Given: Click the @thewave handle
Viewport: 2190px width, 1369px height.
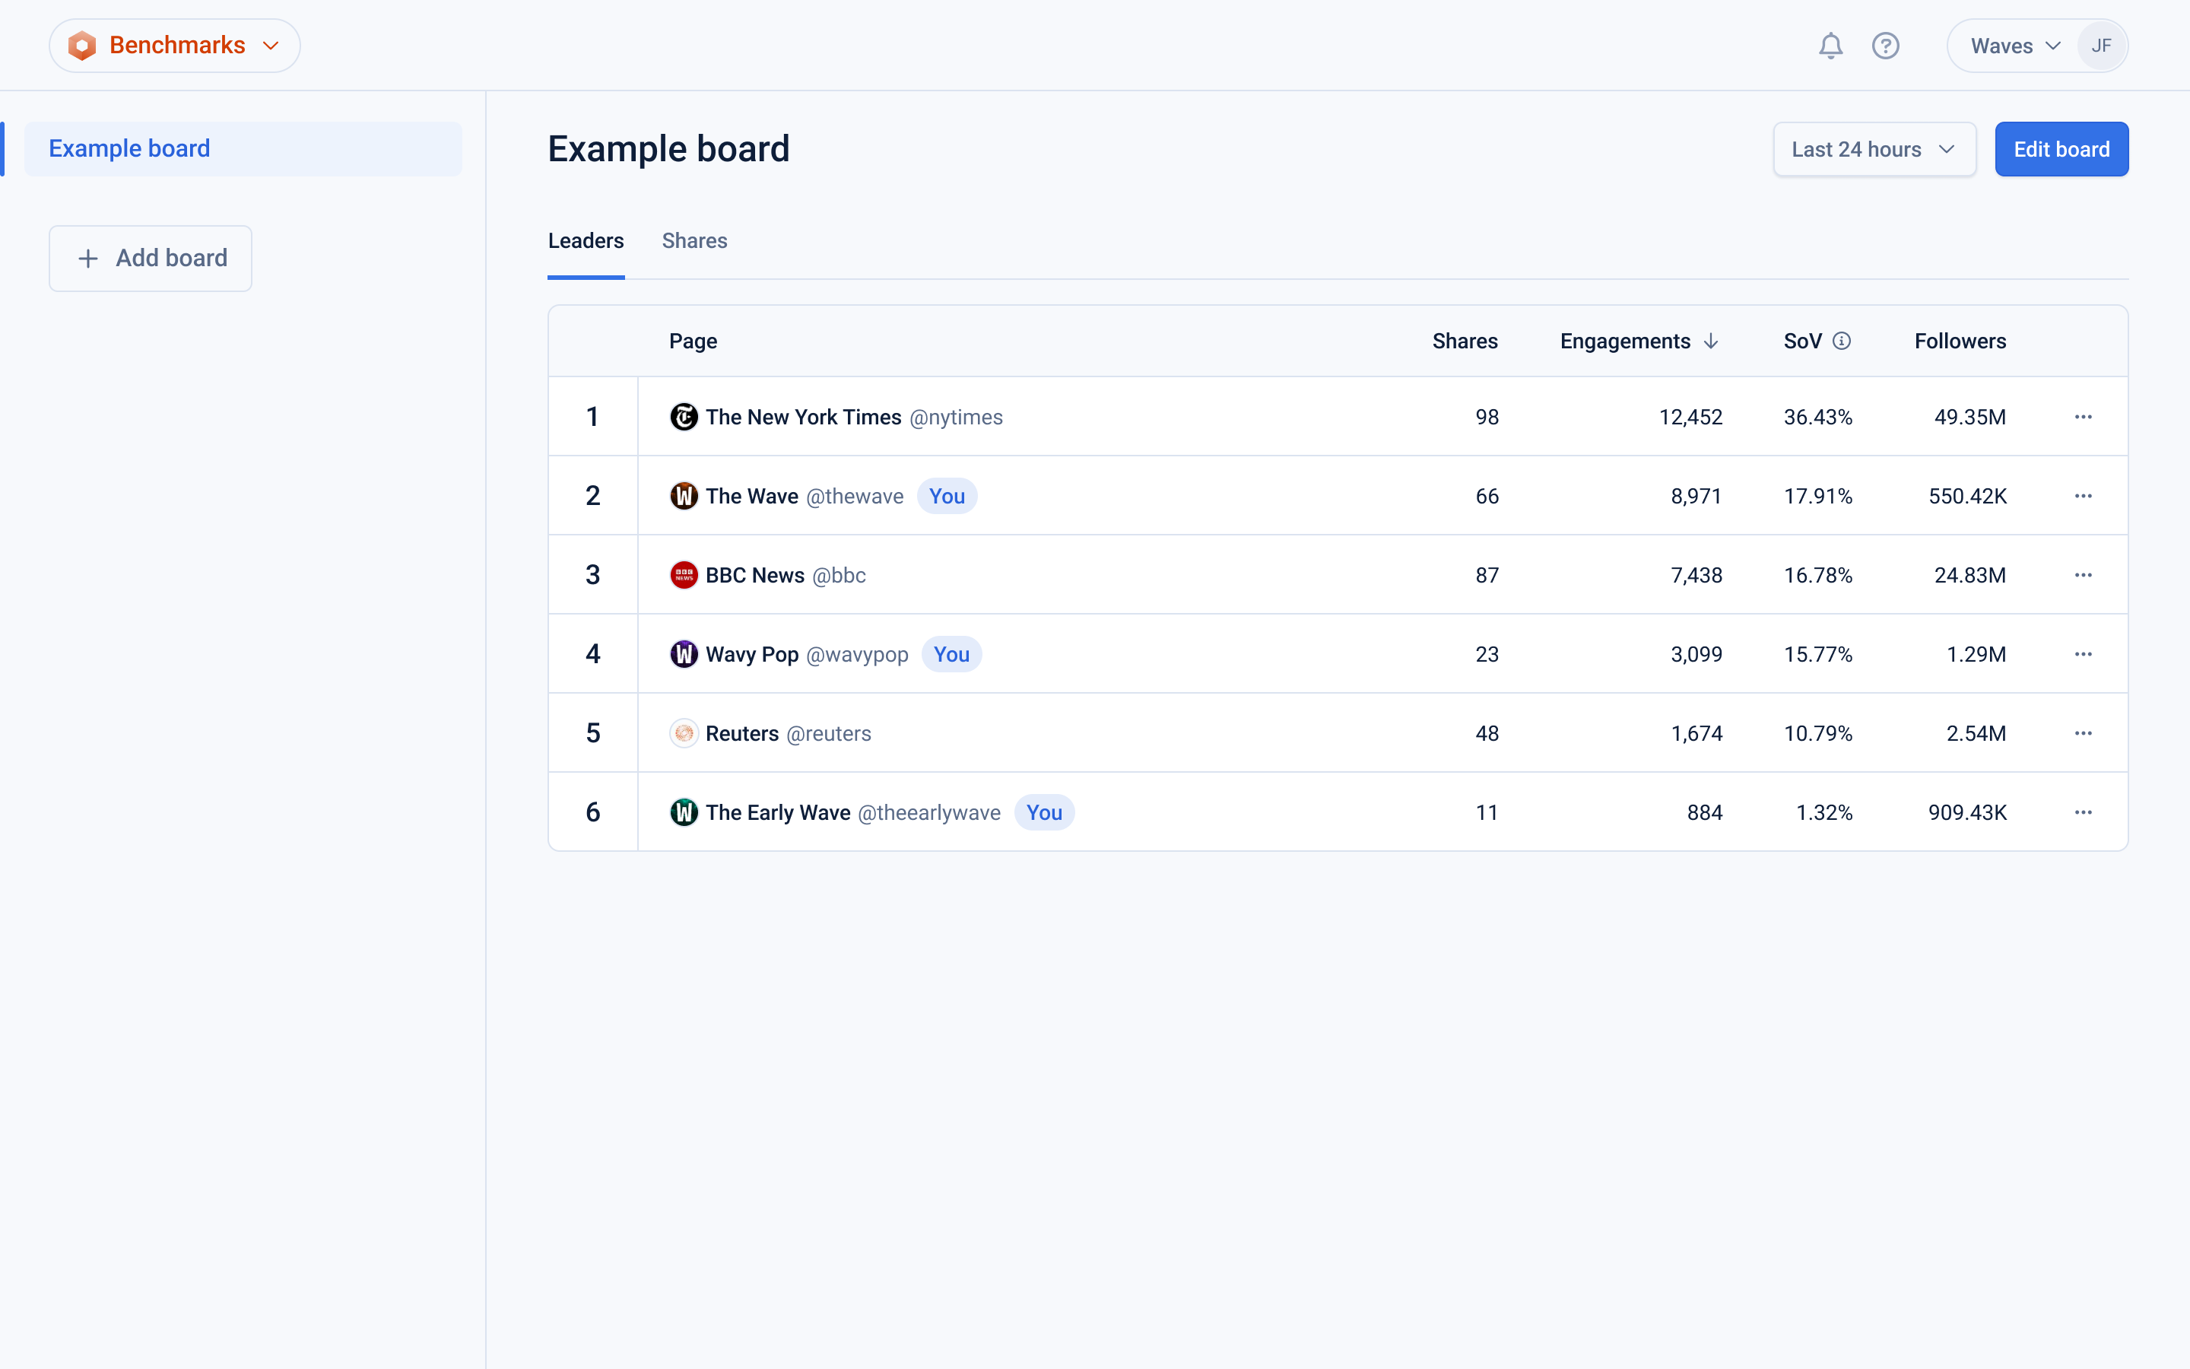Looking at the screenshot, I should (x=854, y=496).
